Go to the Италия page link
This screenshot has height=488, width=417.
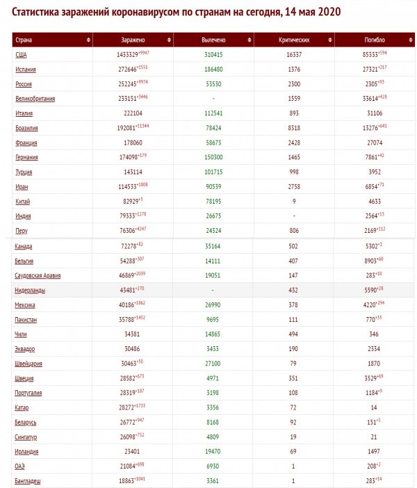pyautogui.click(x=24, y=113)
